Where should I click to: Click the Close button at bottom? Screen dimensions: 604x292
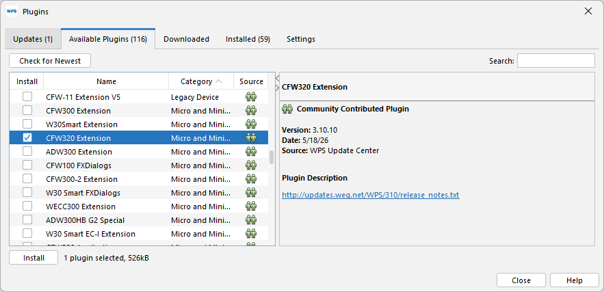point(521,280)
